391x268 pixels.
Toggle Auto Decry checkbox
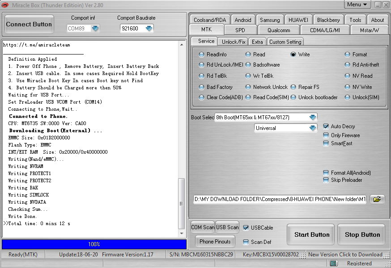pyautogui.click(x=326, y=126)
